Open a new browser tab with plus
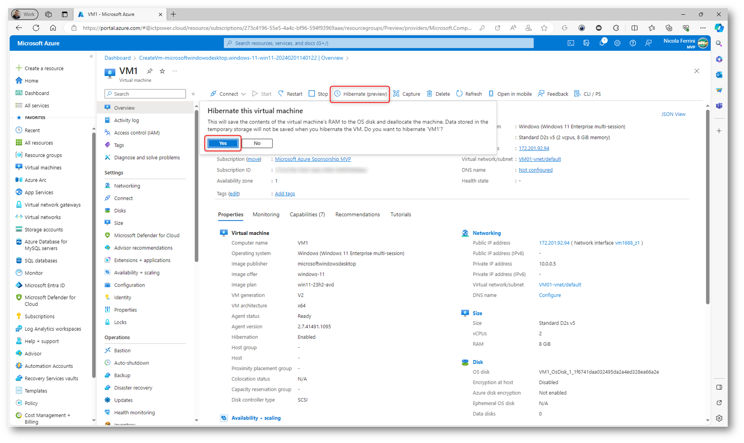The width and height of the screenshot is (744, 443). pos(173,14)
